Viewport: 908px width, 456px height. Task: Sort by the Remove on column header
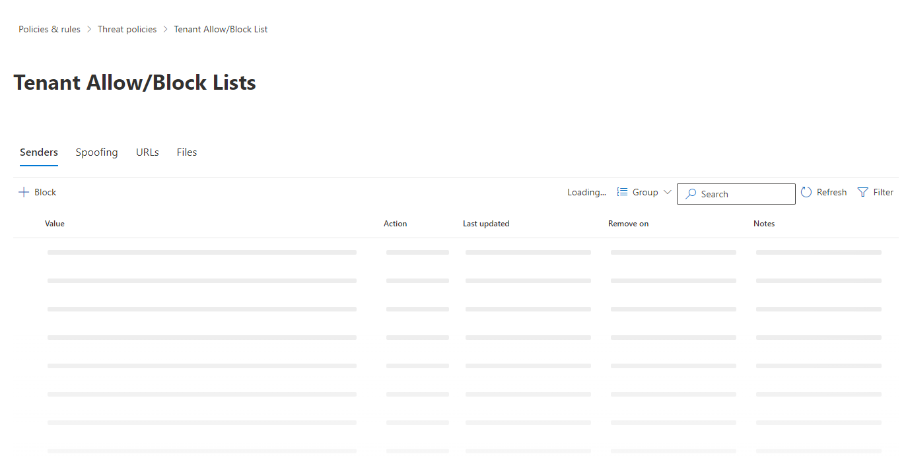628,223
